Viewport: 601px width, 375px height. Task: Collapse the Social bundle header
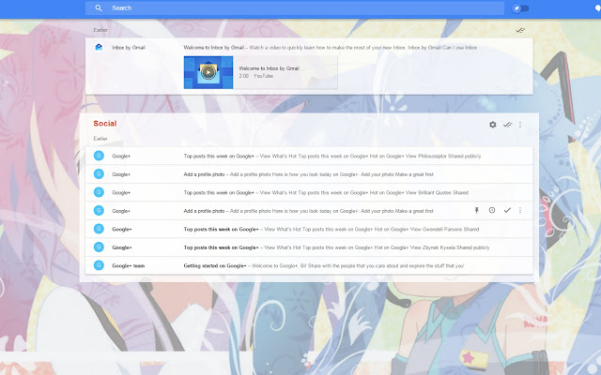tap(105, 124)
